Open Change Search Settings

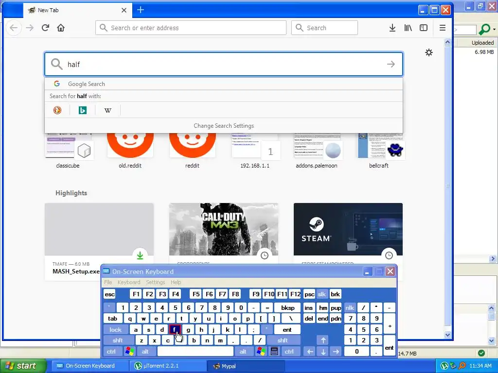[224, 126]
